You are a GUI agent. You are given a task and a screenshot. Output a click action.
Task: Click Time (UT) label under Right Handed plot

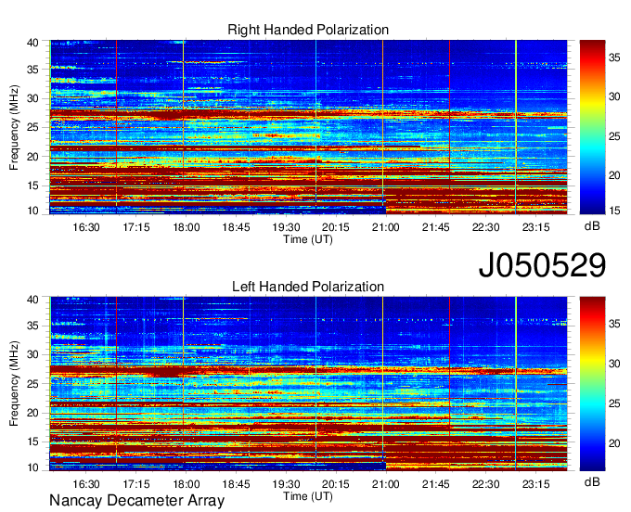coord(308,239)
